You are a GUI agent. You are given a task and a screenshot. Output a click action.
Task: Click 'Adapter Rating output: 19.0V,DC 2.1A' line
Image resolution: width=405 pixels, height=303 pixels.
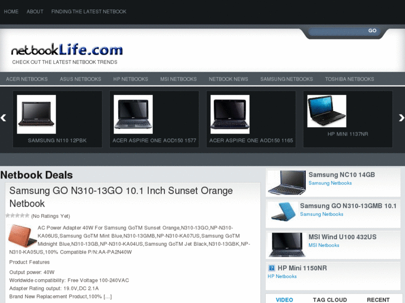point(54,289)
